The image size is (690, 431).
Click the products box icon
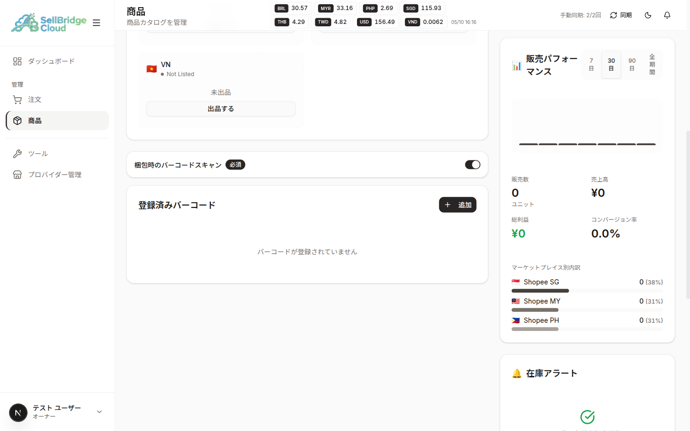pyautogui.click(x=17, y=121)
